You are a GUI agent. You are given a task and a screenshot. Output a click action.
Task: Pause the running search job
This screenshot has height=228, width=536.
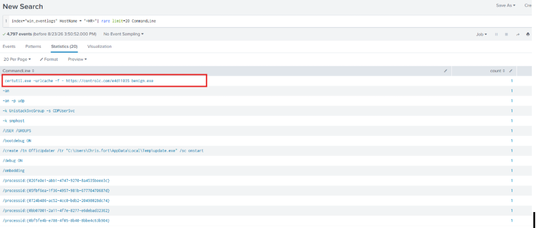(496, 34)
